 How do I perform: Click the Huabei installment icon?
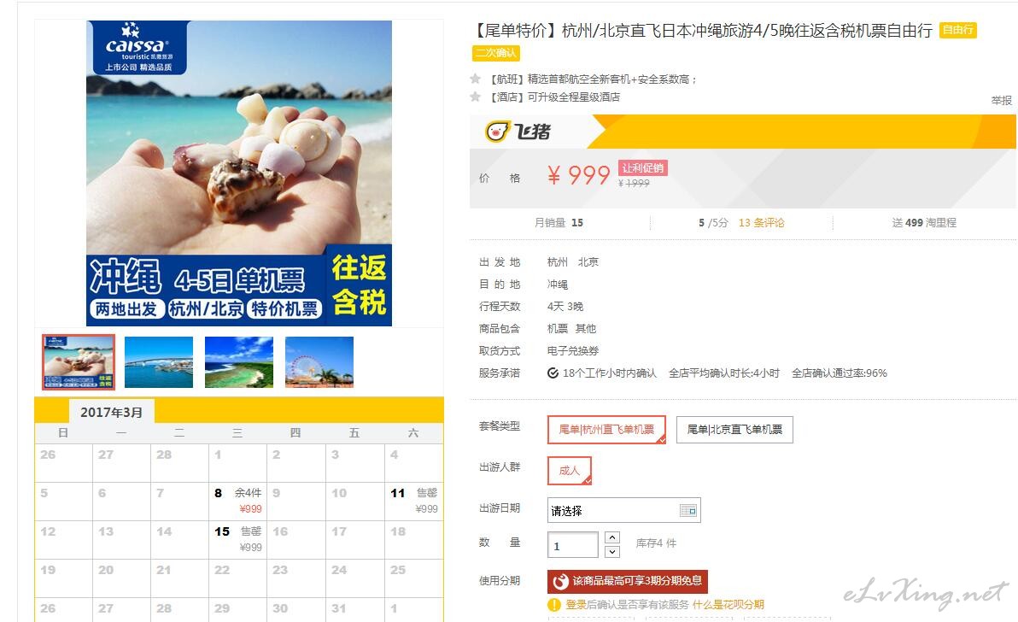[561, 581]
